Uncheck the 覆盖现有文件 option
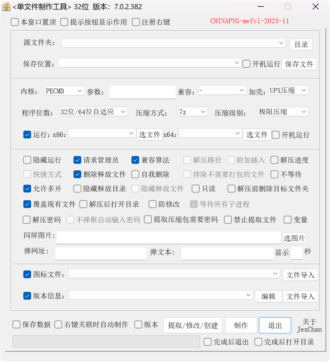The image size is (330, 362). pos(27,204)
